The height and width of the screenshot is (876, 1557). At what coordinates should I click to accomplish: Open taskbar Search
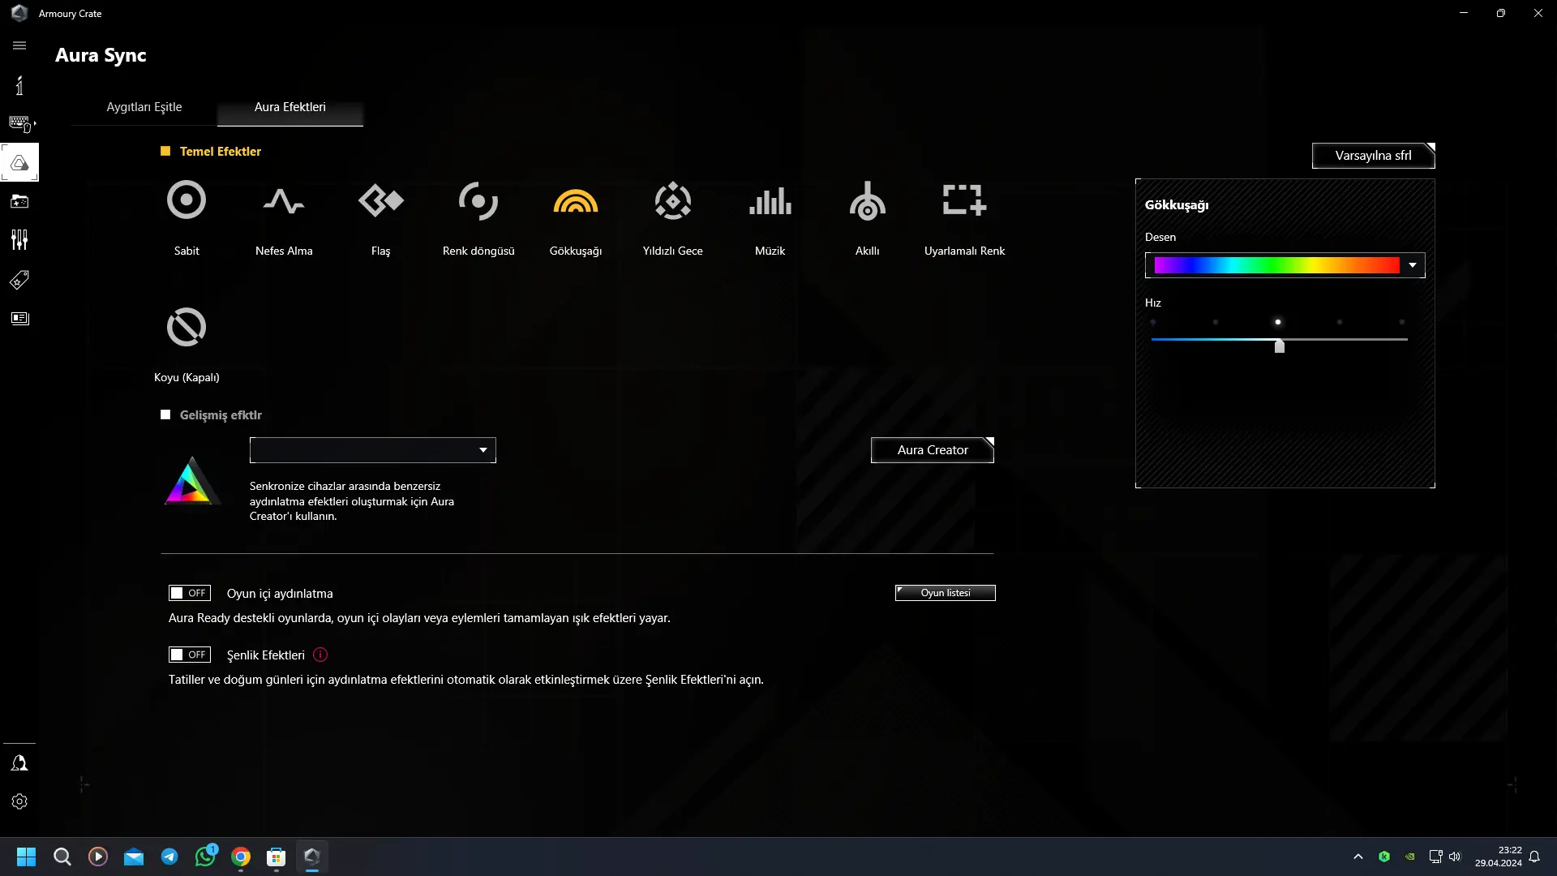click(x=62, y=857)
